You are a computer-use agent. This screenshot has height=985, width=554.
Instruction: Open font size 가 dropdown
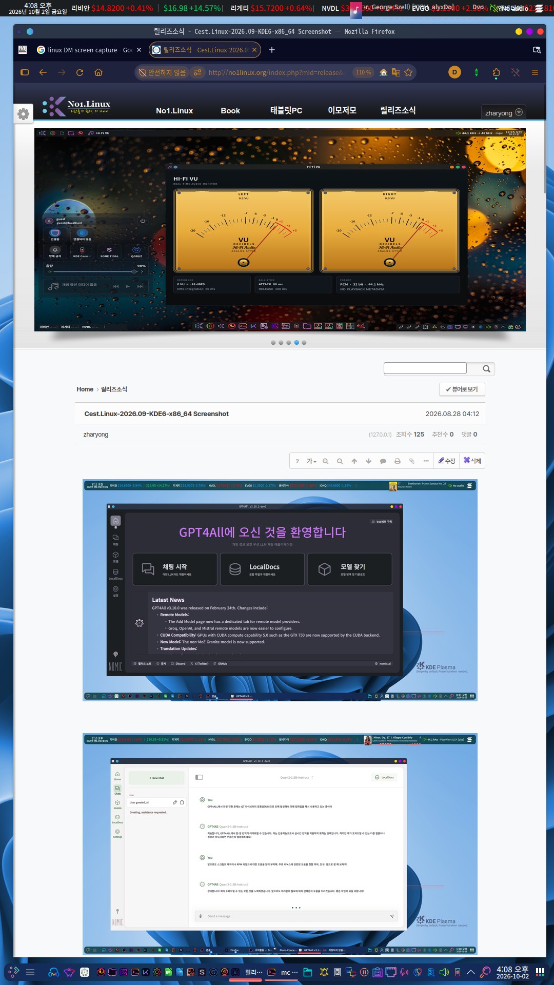click(x=311, y=461)
